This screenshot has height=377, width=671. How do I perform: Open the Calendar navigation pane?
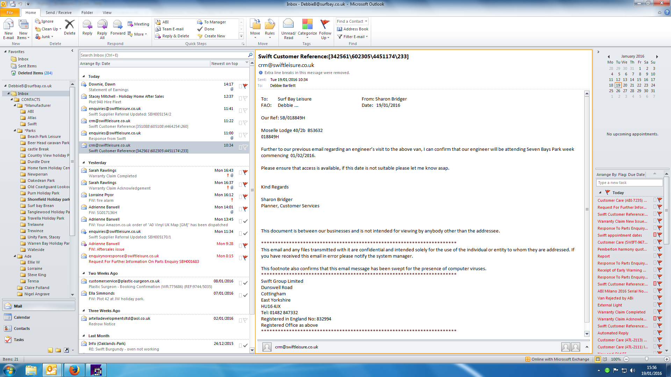pyautogui.click(x=22, y=317)
